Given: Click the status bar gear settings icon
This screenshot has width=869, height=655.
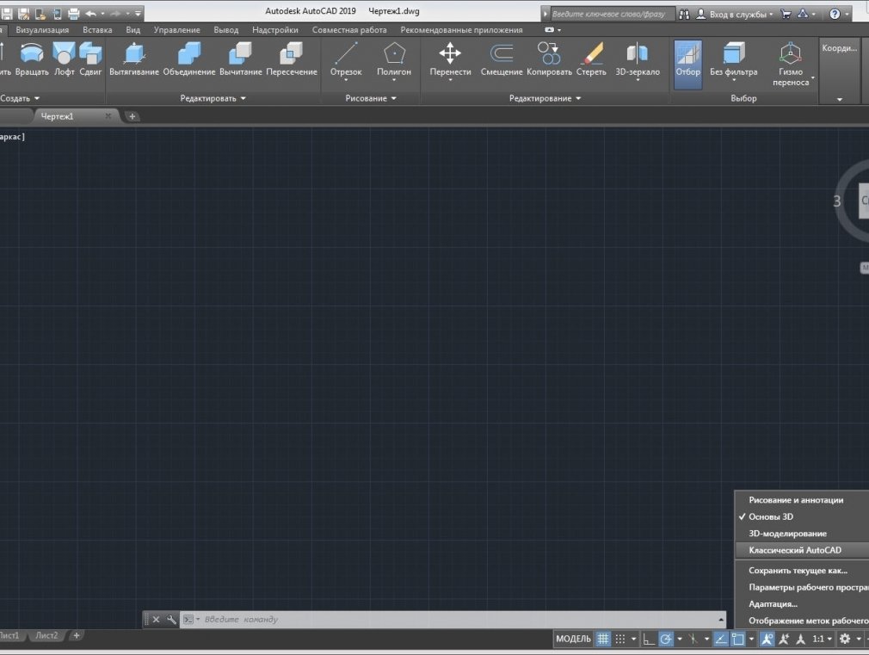Looking at the screenshot, I should 845,639.
